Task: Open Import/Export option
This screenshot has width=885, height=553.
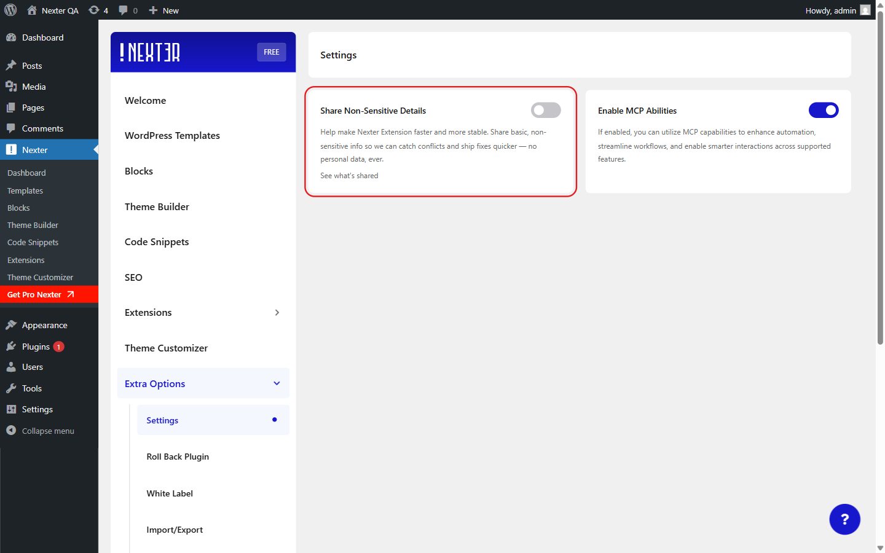Action: coord(175,530)
